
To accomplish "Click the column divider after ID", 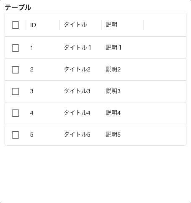I will (59, 25).
